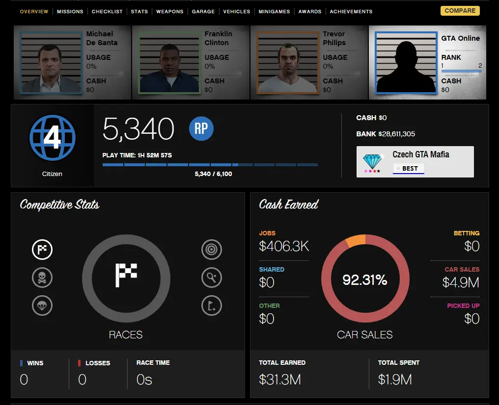
Task: Click the Competitive Stats heading
Action: pyautogui.click(x=59, y=205)
